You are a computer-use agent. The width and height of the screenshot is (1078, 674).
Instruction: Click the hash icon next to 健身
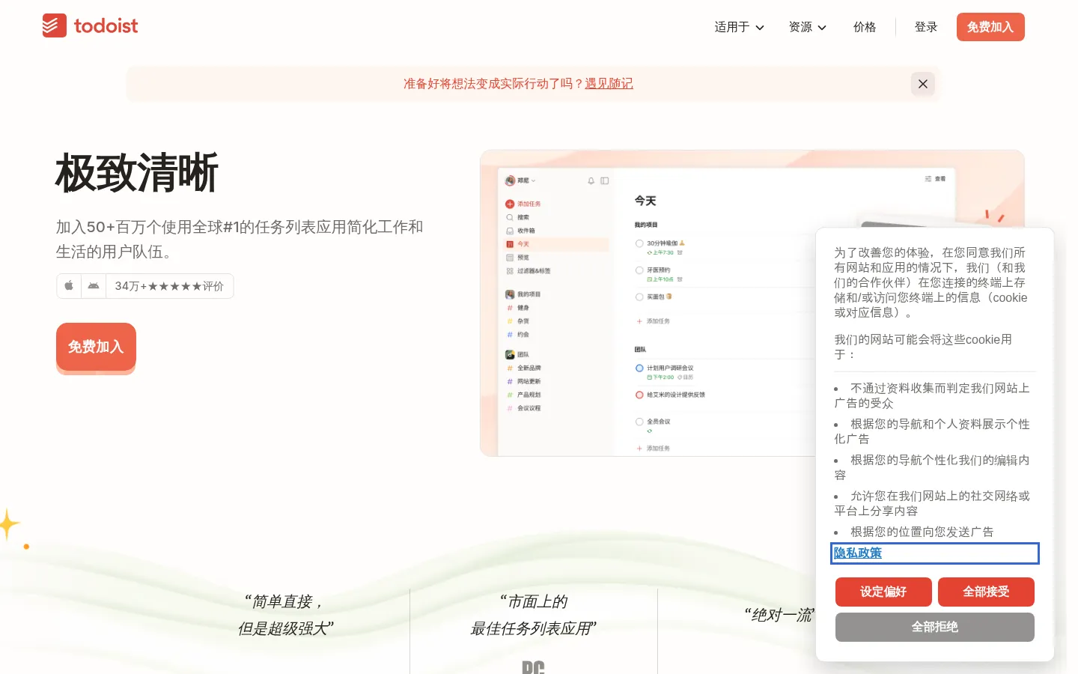tap(510, 308)
